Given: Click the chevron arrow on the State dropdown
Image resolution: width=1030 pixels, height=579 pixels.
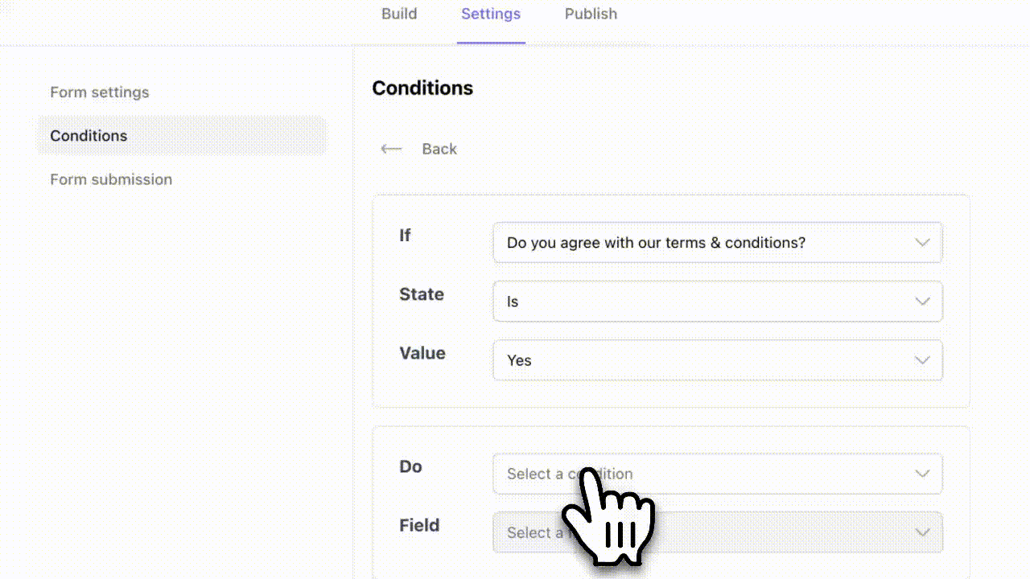Looking at the screenshot, I should point(922,302).
